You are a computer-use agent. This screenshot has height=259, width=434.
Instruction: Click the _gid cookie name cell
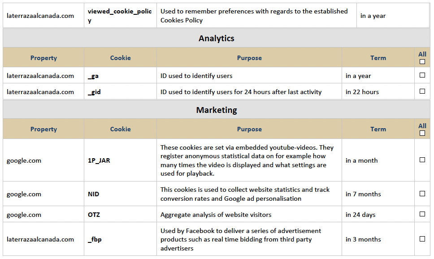point(121,91)
